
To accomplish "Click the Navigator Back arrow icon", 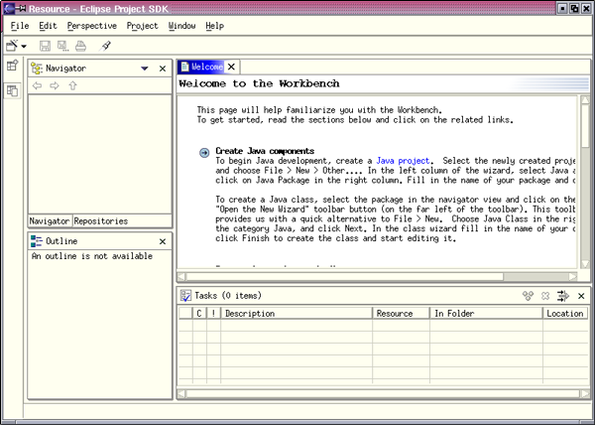I will [x=38, y=86].
